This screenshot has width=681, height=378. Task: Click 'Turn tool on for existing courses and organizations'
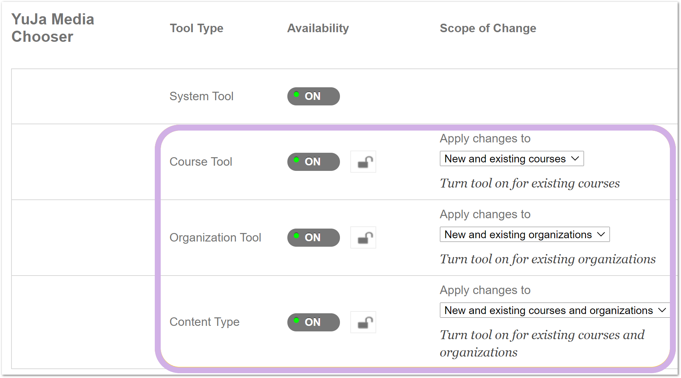tap(542, 344)
